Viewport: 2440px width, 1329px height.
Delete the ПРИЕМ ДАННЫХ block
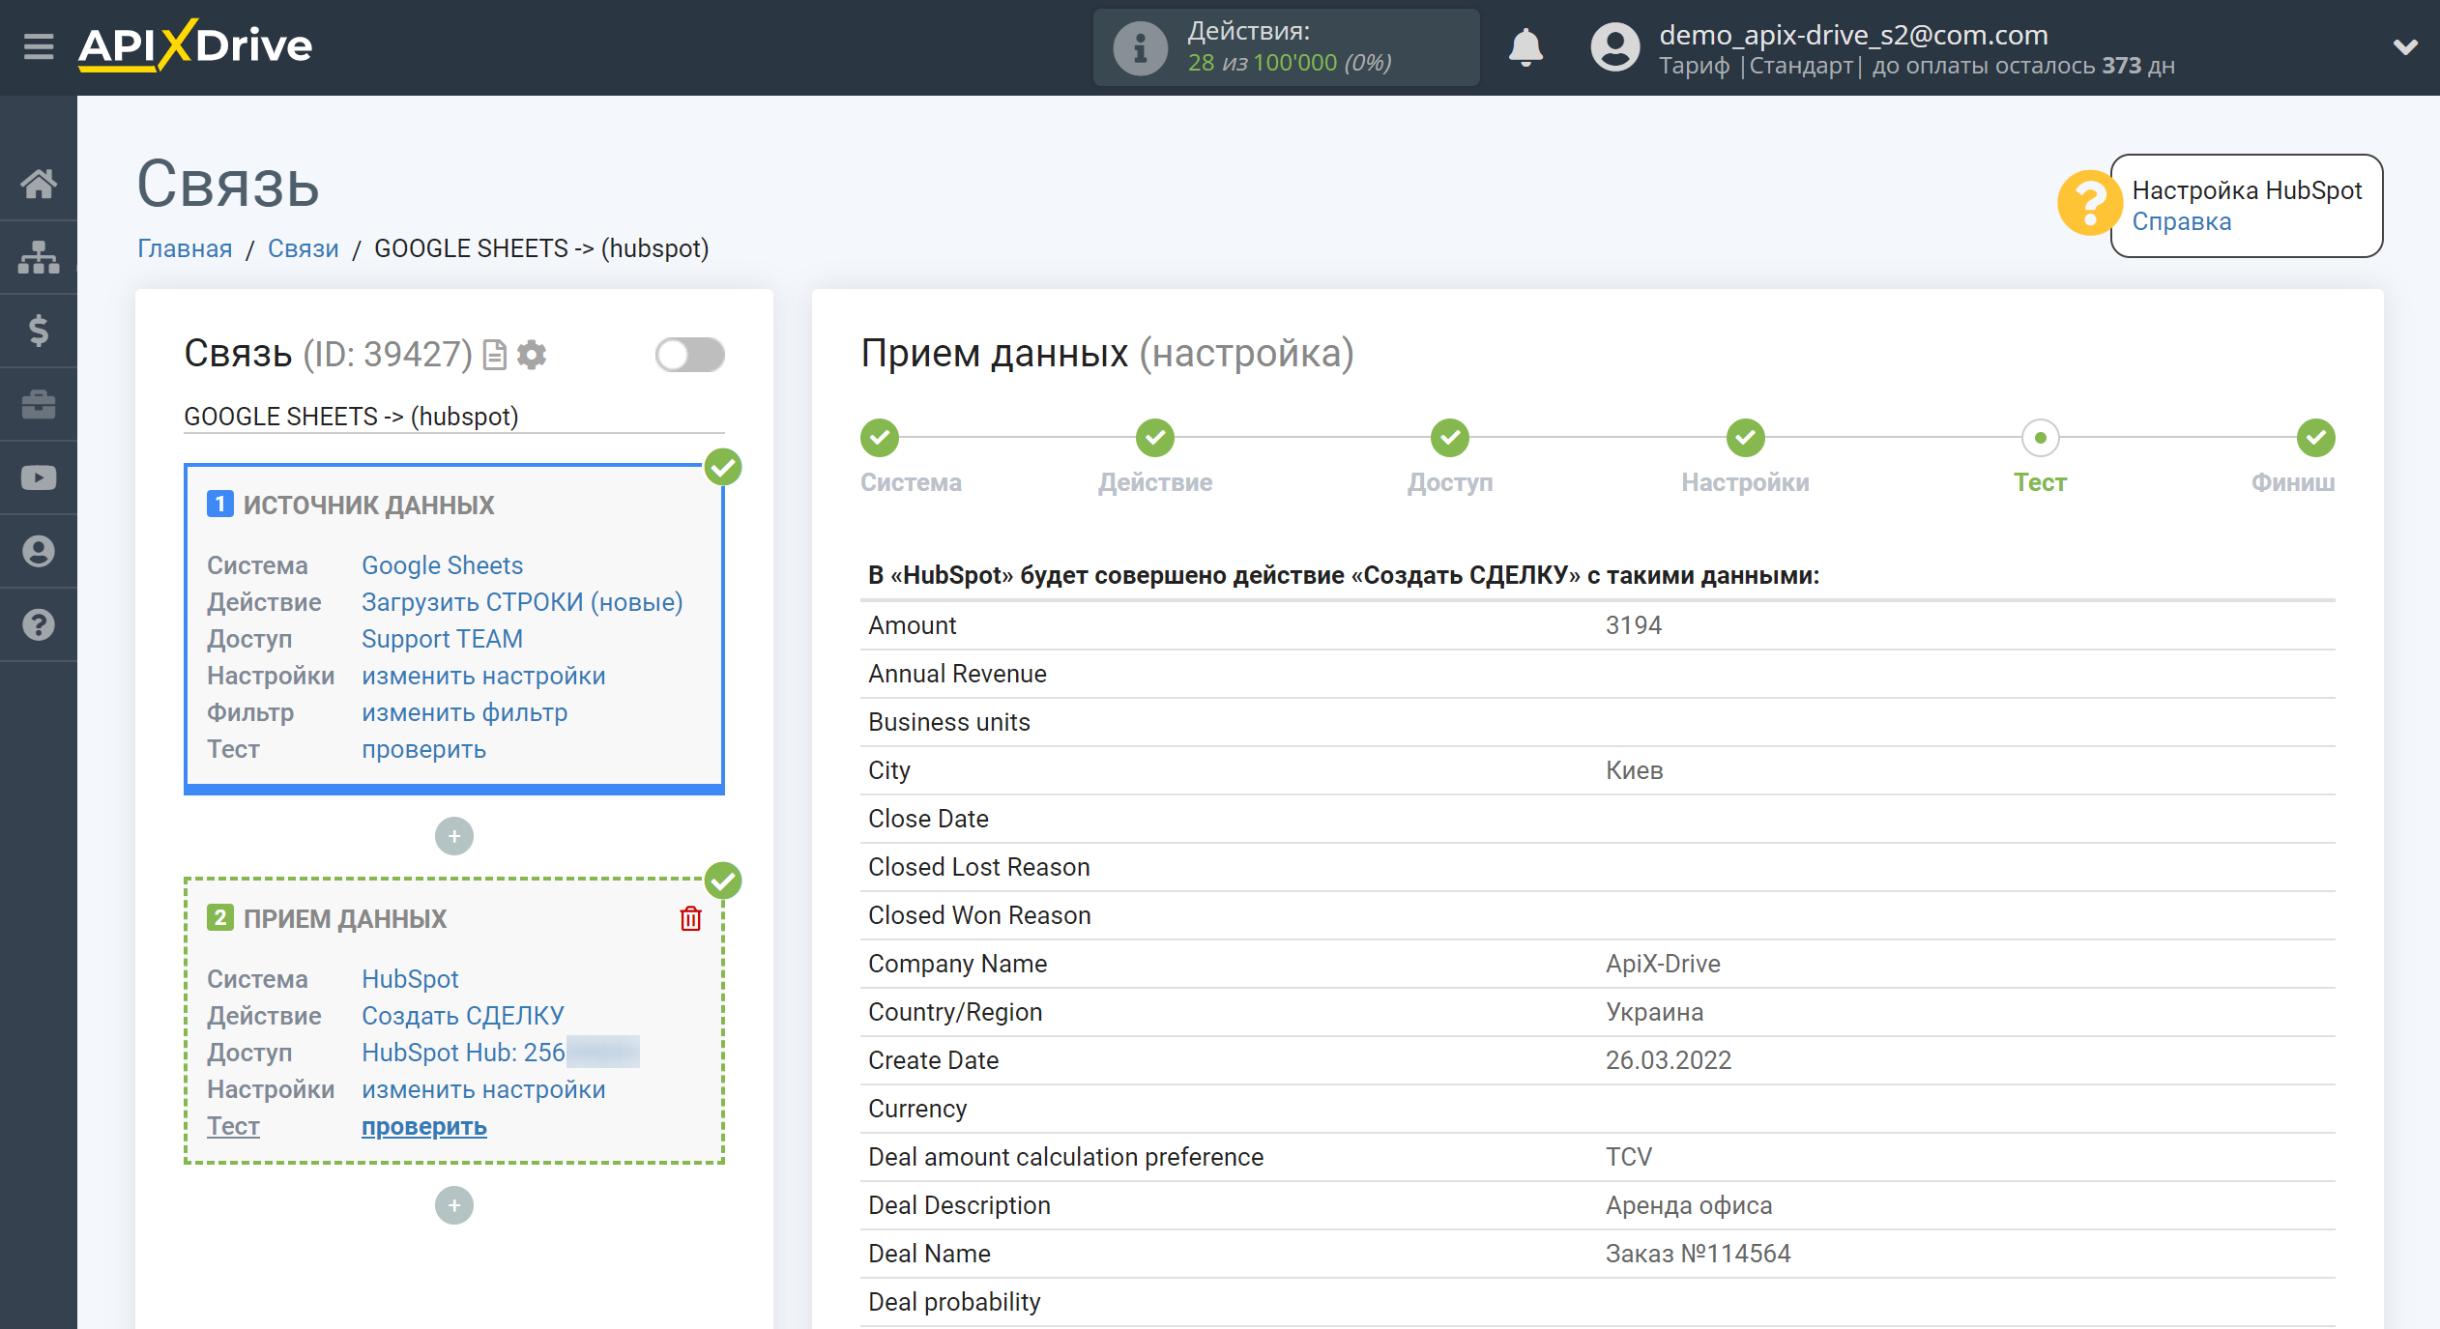690,918
